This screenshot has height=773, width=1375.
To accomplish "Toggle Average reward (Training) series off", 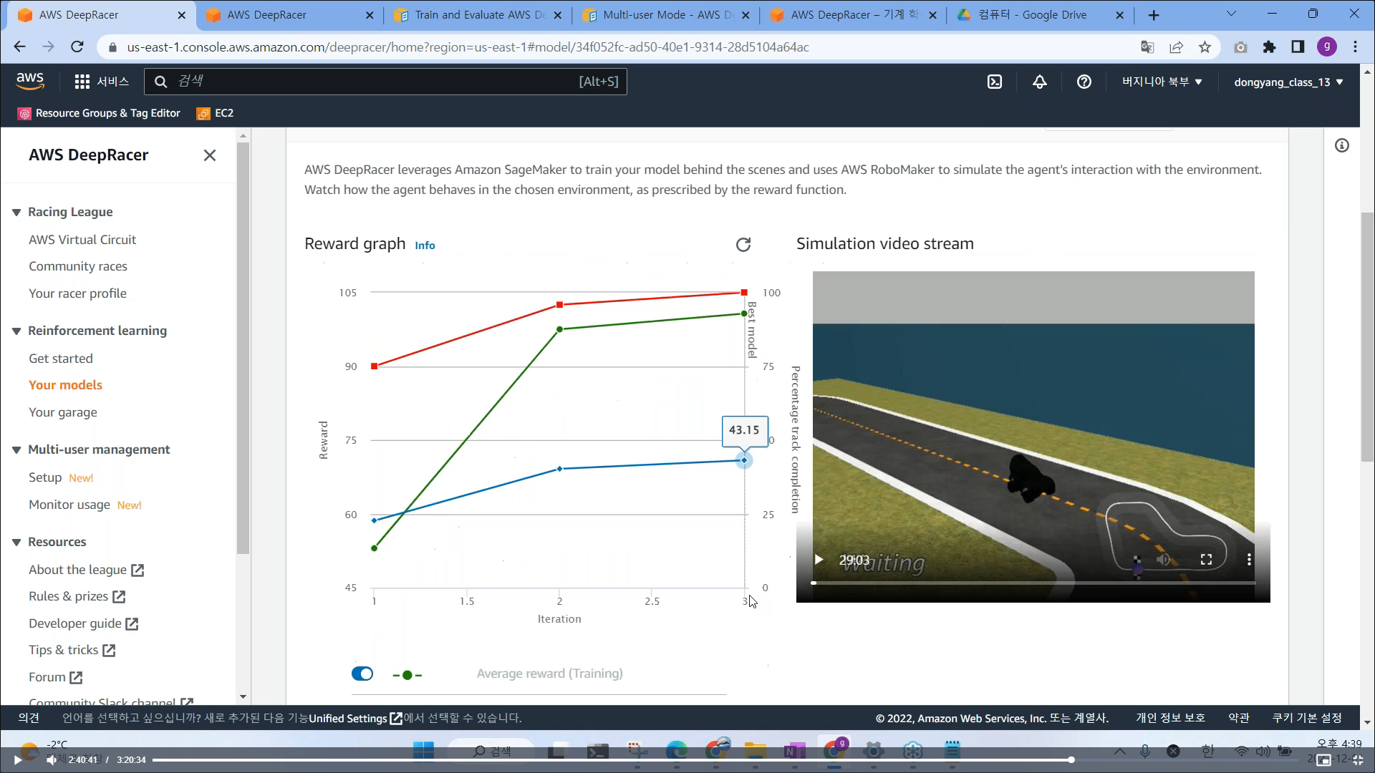I will (x=362, y=674).
